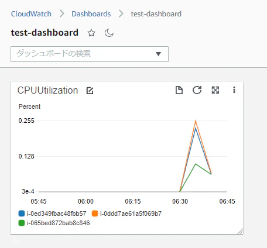Click the 0.128 y-axis value

click(26, 156)
